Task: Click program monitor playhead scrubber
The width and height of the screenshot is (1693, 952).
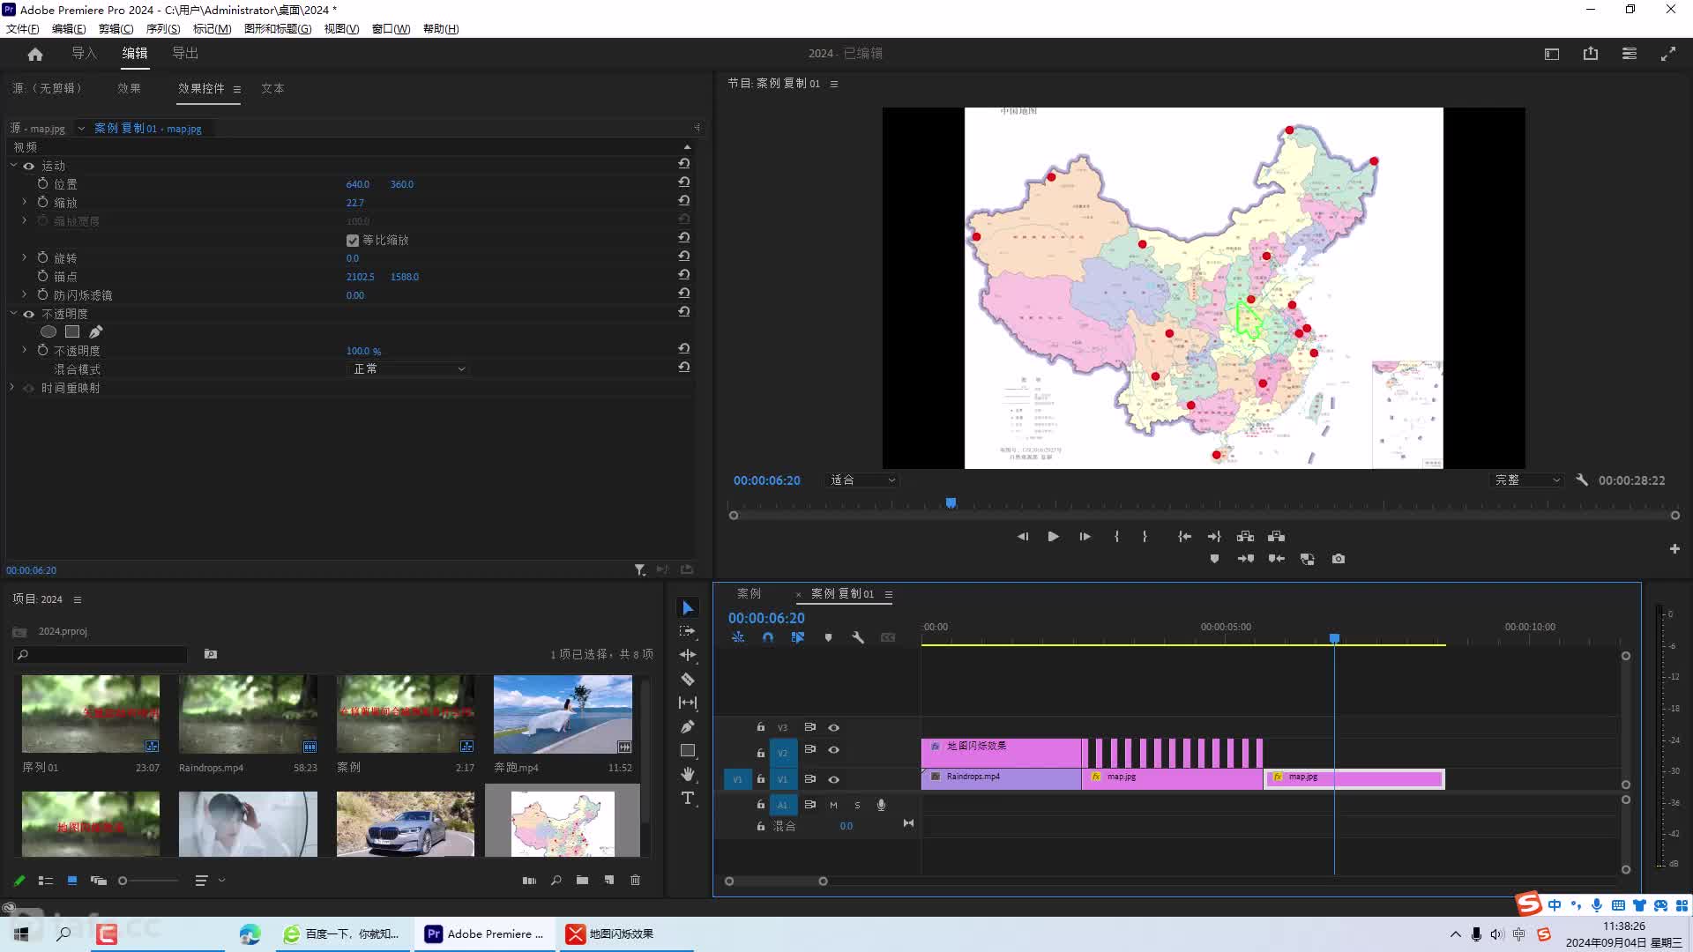Action: 951,503
